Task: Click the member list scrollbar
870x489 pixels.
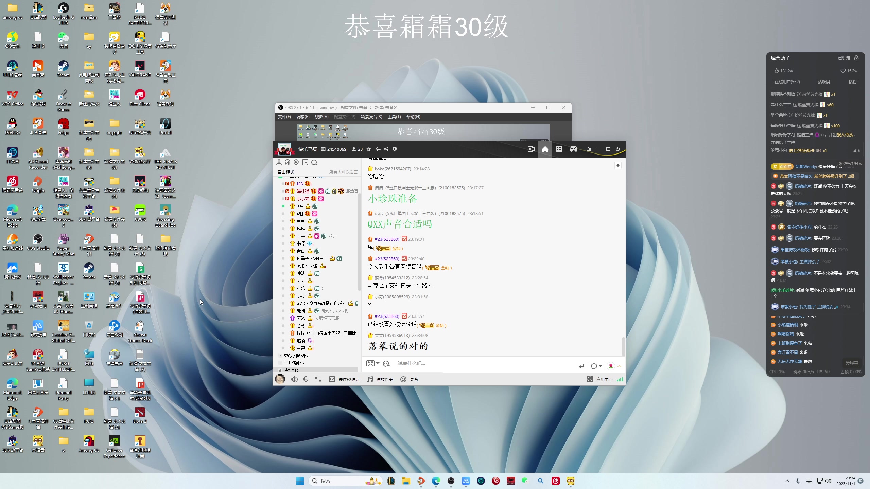Action: [359, 242]
